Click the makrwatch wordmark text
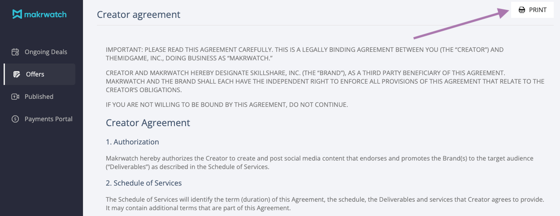560x216 pixels. [x=46, y=14]
